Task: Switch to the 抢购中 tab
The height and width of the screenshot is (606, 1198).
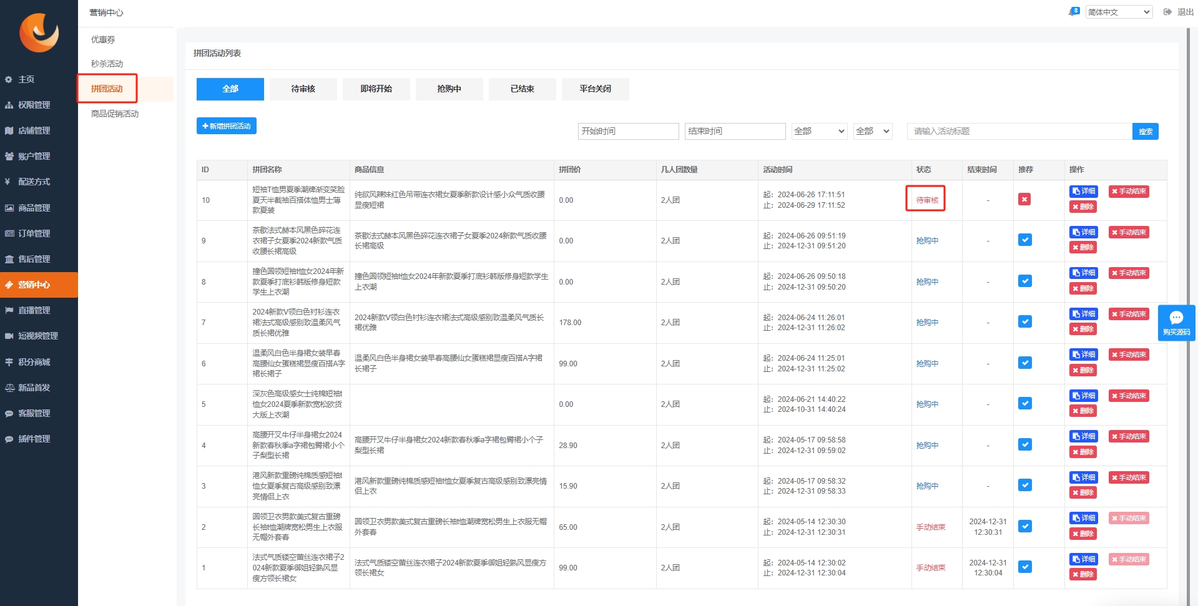Action: [x=449, y=89]
